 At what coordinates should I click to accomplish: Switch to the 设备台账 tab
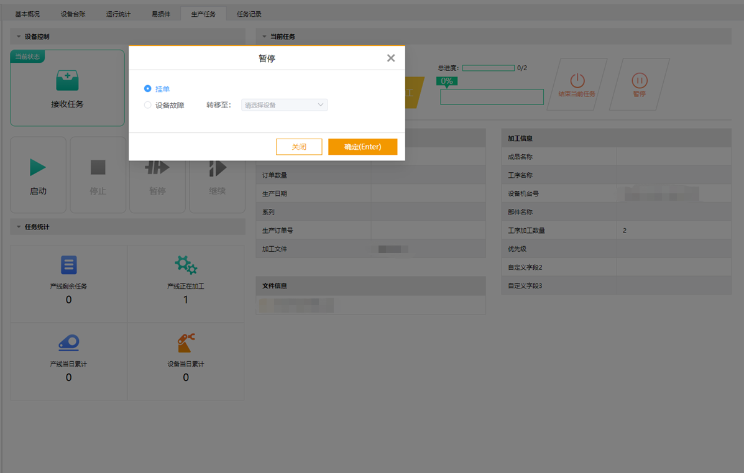pyautogui.click(x=73, y=14)
